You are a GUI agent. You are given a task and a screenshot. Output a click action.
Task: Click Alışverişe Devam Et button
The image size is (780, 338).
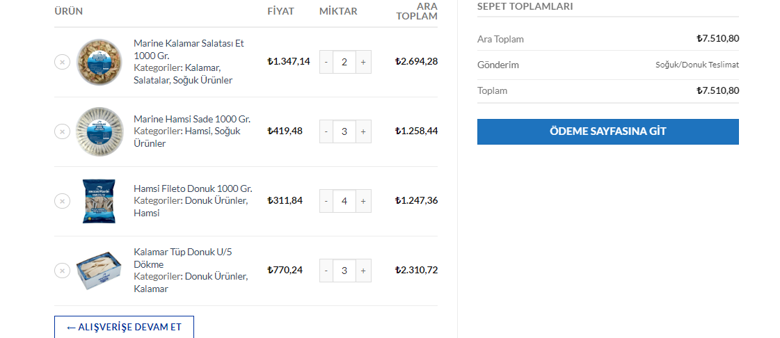tap(124, 327)
